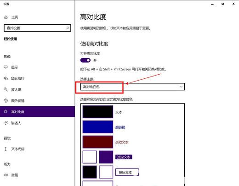Click the 按钮文本 sample button
239x186 pixels.
127,172
